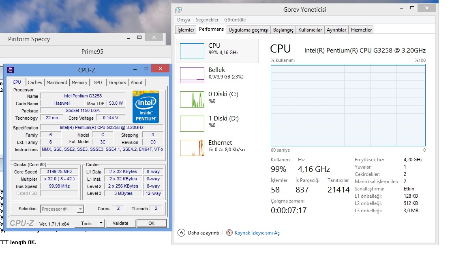Screen dimensions: 467x262
Task: Minimize the Piriform Speccy window
Action: point(129,38)
